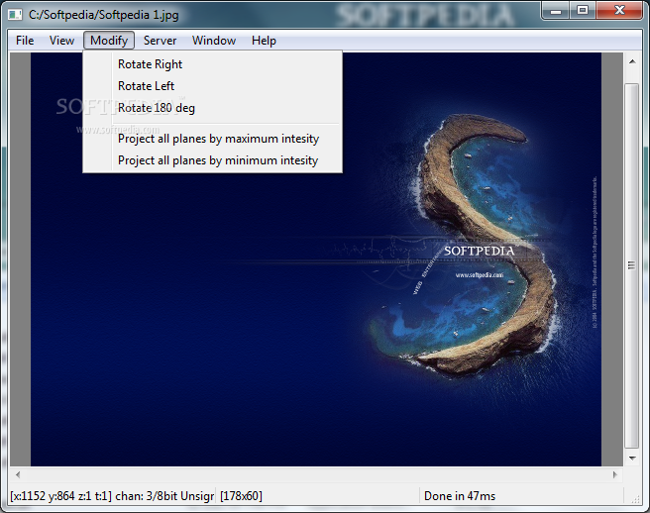Click the resize grip in status bar corner
650x513 pixels.
pyautogui.click(x=634, y=499)
